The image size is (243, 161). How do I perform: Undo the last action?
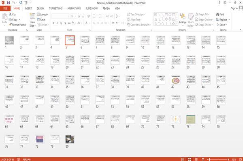point(14,3)
